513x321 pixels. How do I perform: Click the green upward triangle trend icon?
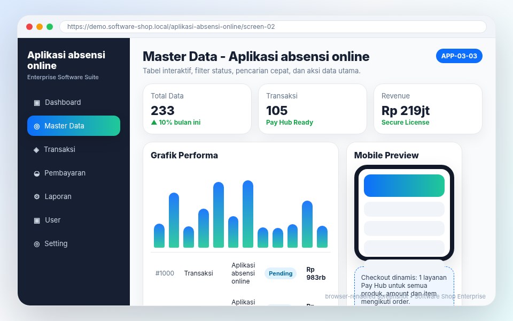click(x=154, y=122)
